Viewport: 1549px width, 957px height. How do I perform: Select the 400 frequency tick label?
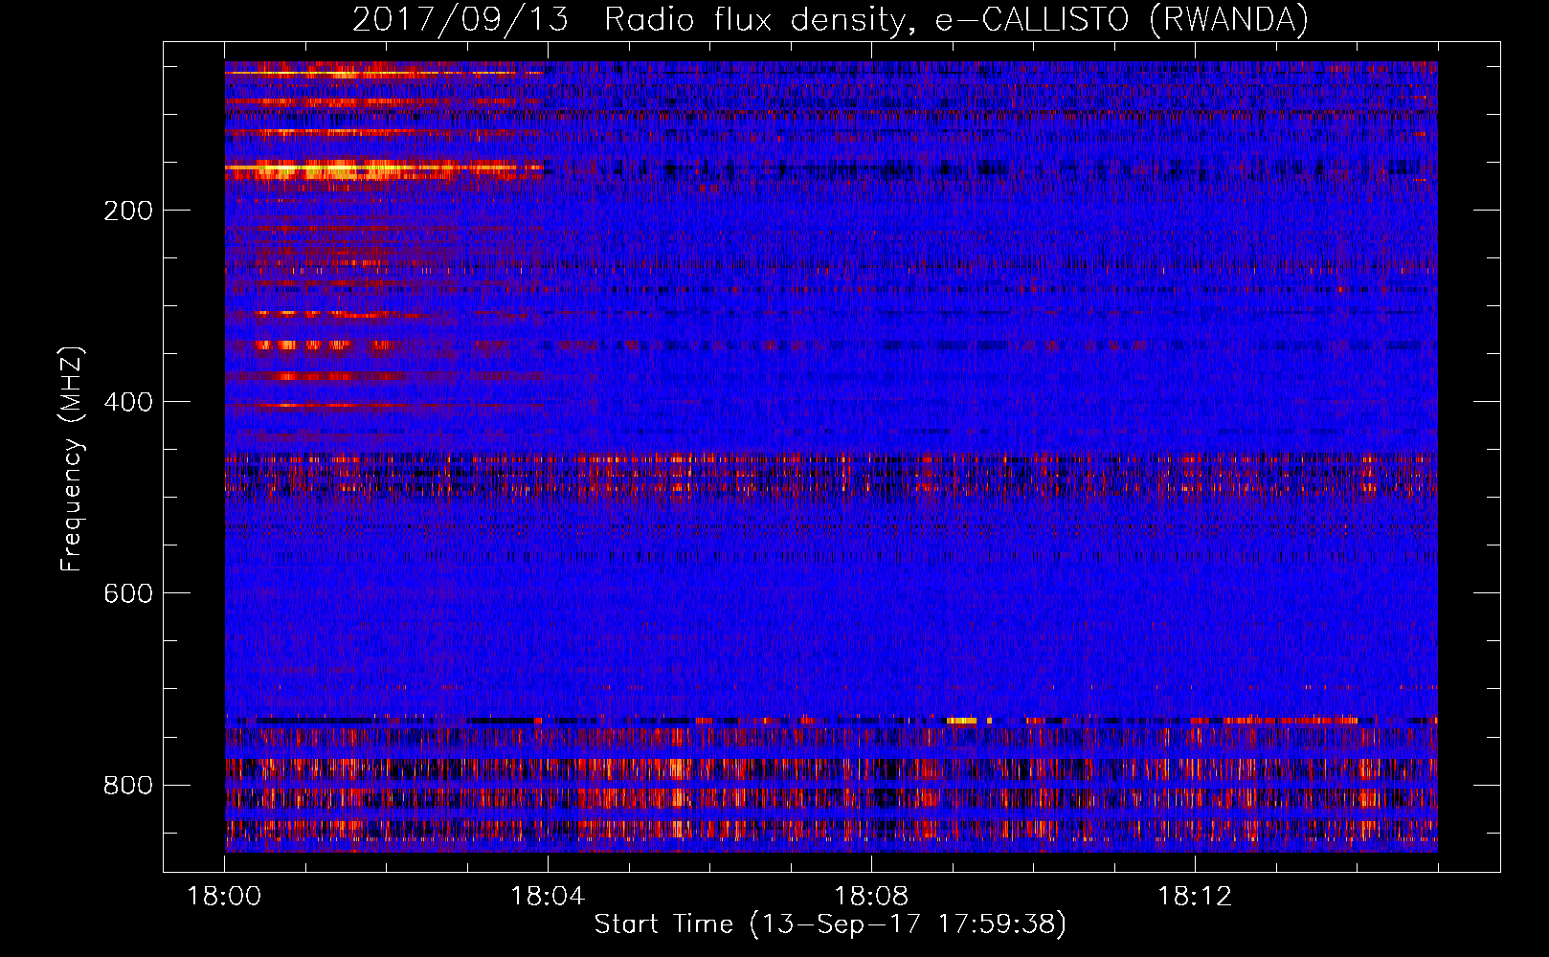pos(128,402)
